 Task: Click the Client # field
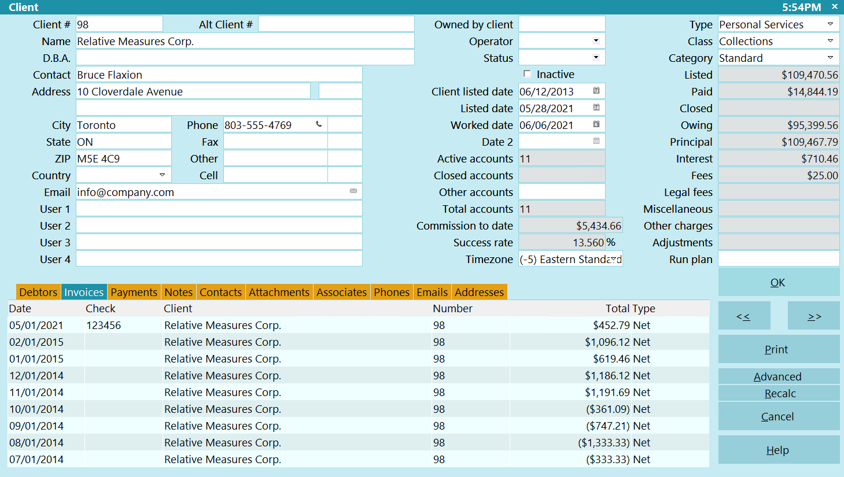(119, 24)
